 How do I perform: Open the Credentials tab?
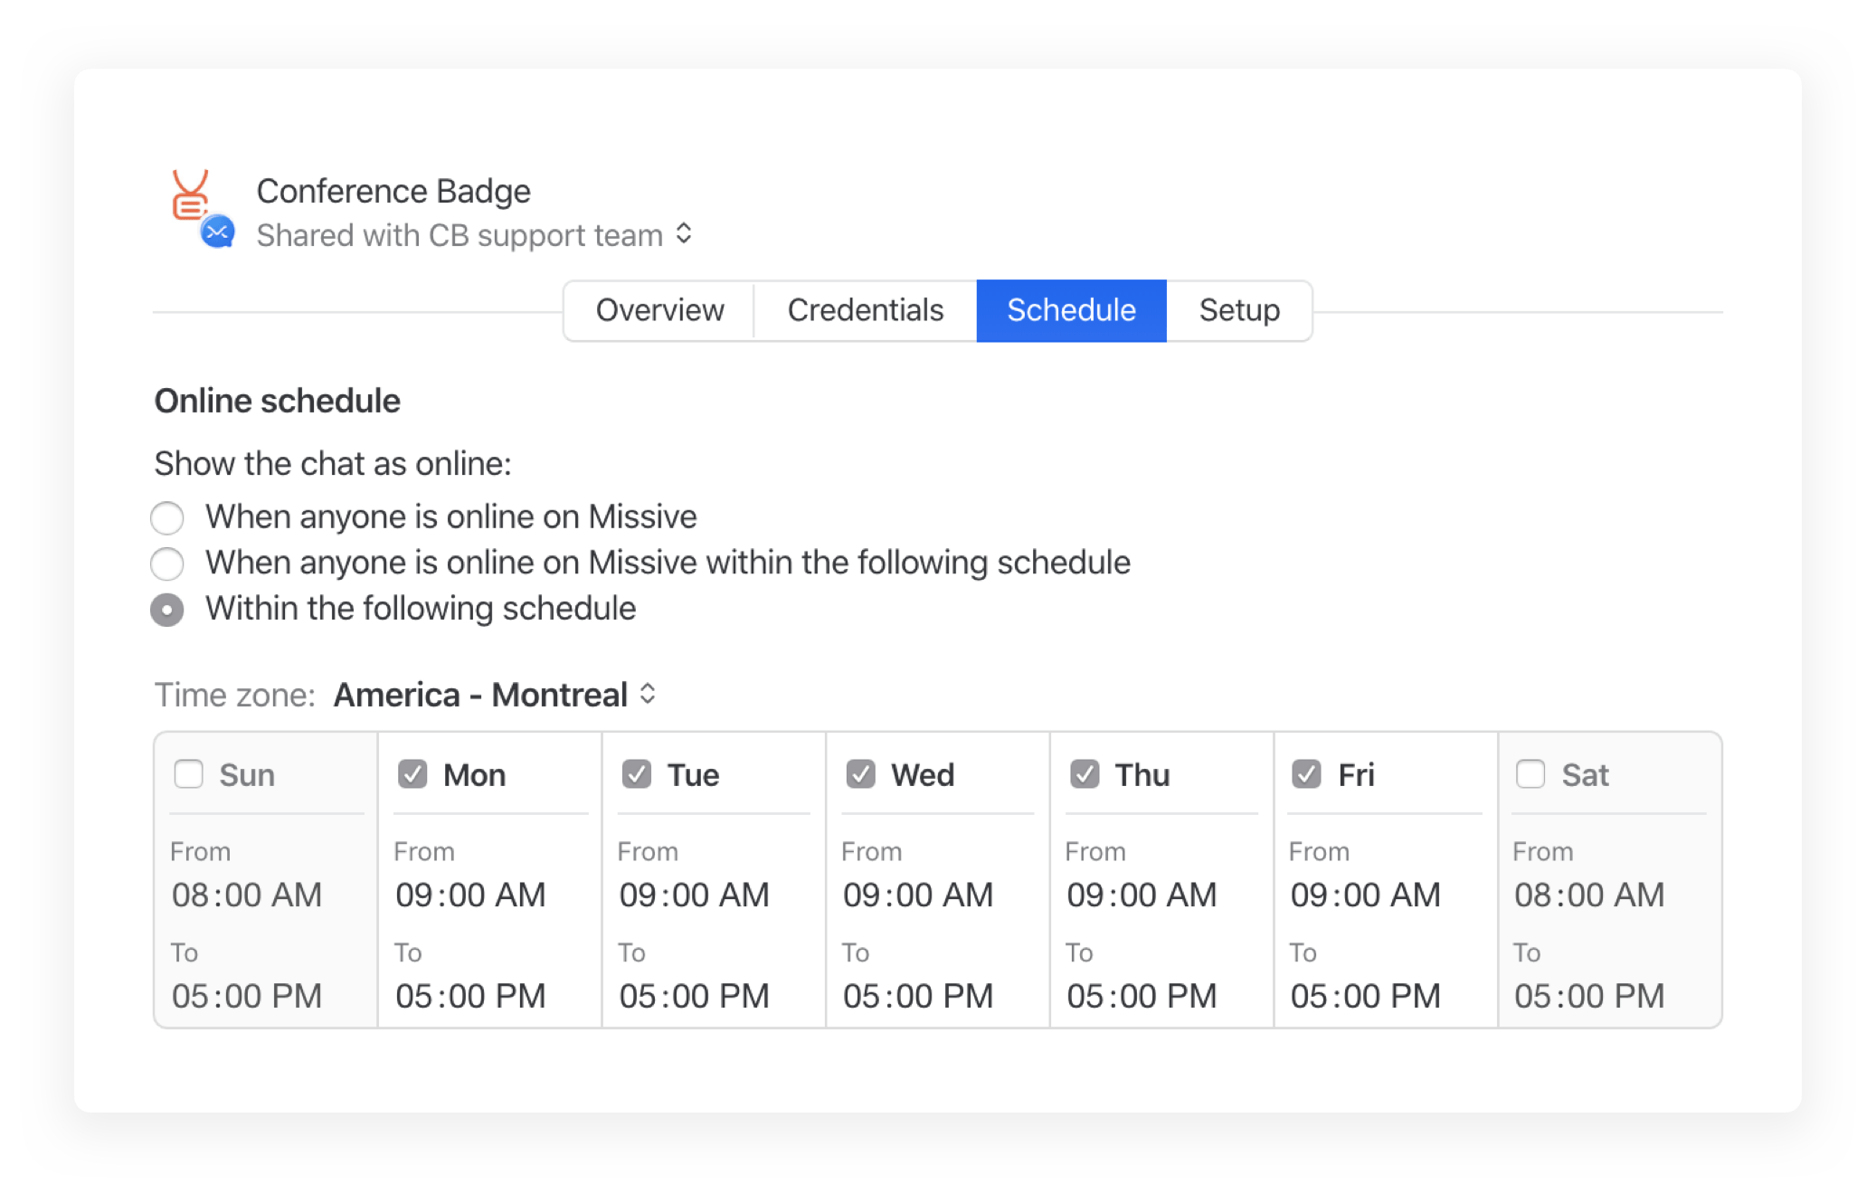click(x=865, y=310)
